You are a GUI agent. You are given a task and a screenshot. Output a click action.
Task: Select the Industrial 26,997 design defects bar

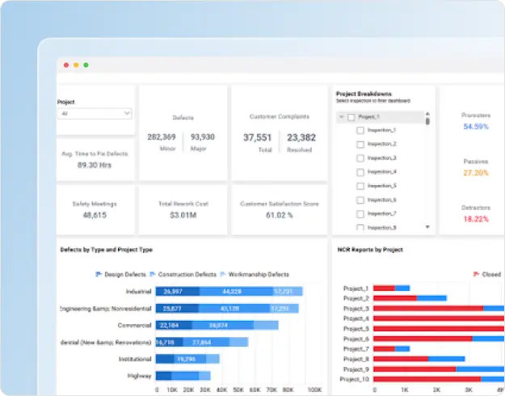(x=178, y=292)
